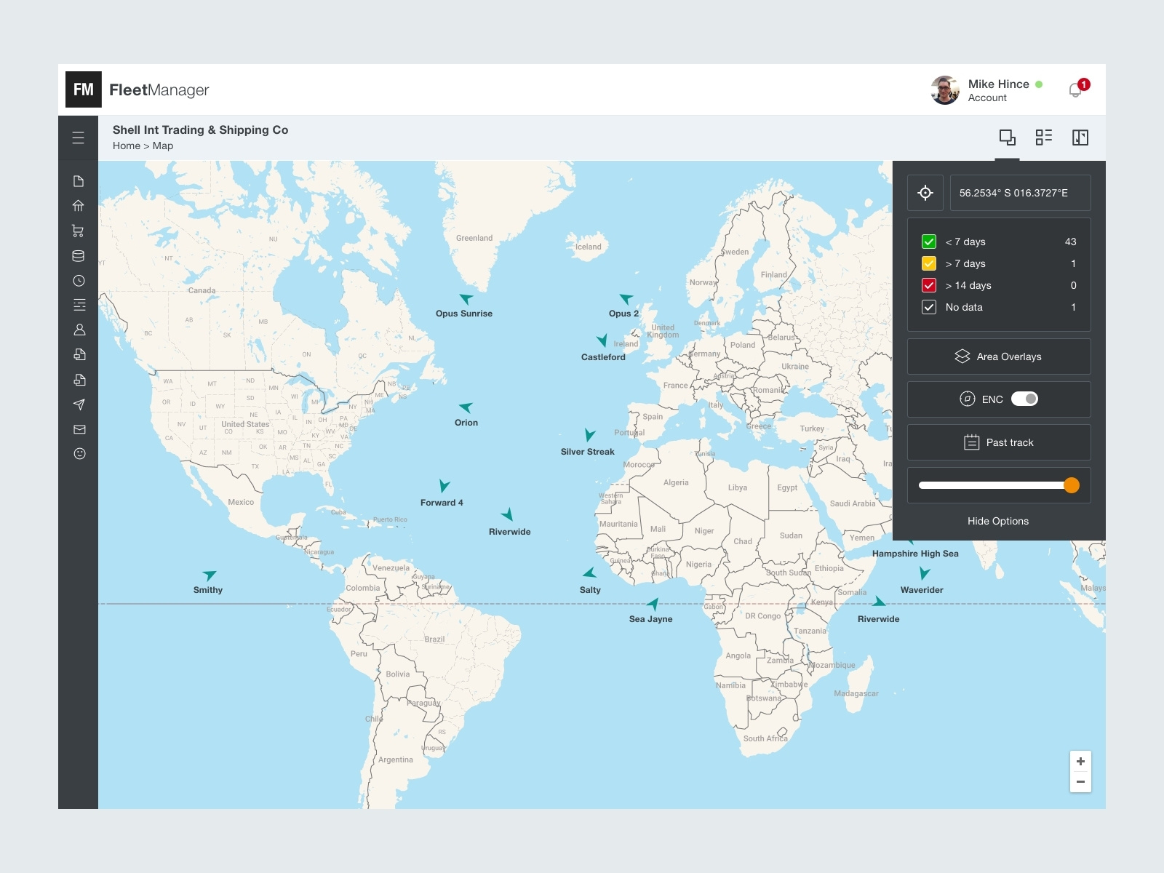
Task: Click the Home breadcrumb link
Action: click(x=126, y=145)
